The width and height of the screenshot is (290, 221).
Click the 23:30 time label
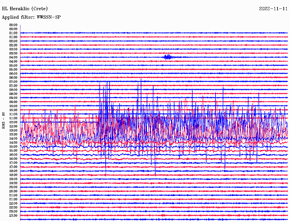tap(13, 216)
